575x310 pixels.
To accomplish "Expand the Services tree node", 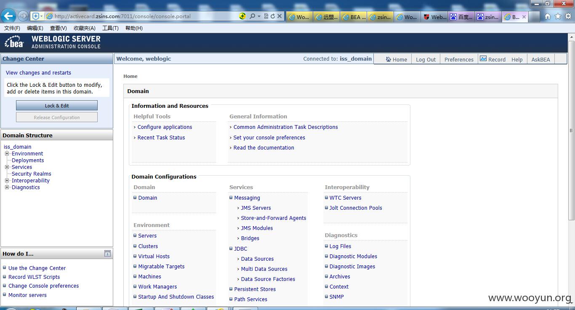I will tap(7, 167).
